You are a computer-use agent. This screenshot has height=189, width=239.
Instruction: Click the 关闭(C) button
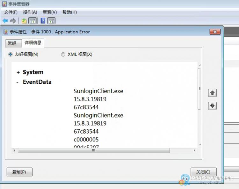204,172
